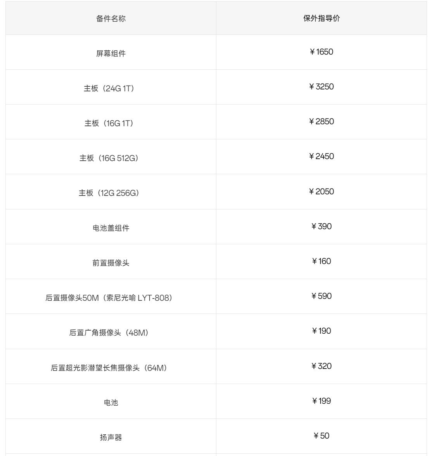This screenshot has width=439, height=456.
Task: Select the 主板（16G 1T）cell
Action: (x=109, y=123)
